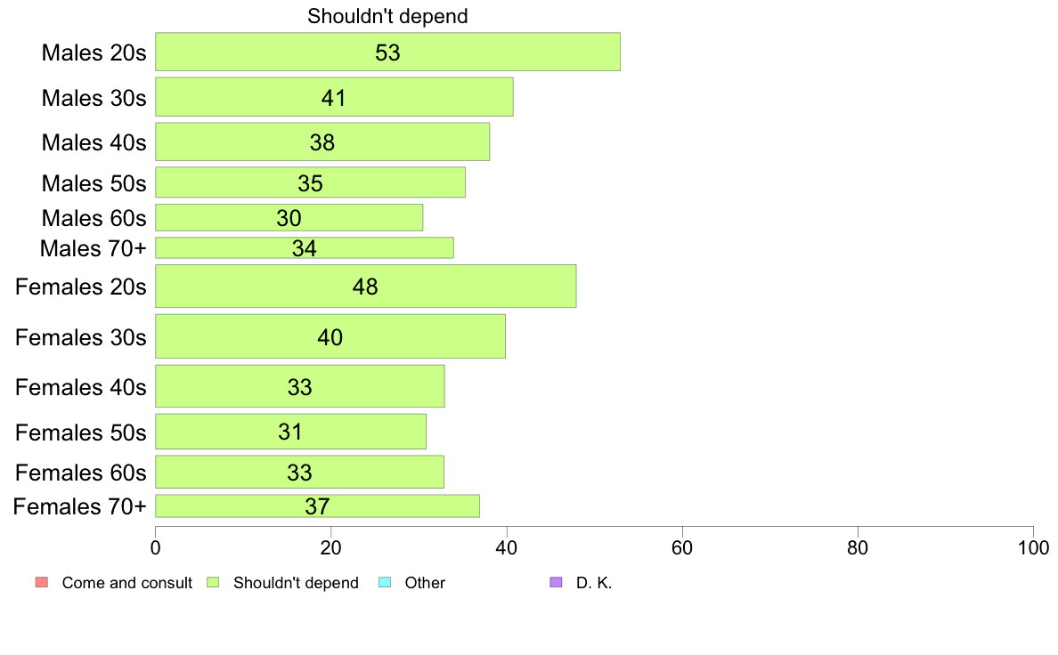
Task: Click the red Come and consult legend swatch
Action: click(42, 582)
